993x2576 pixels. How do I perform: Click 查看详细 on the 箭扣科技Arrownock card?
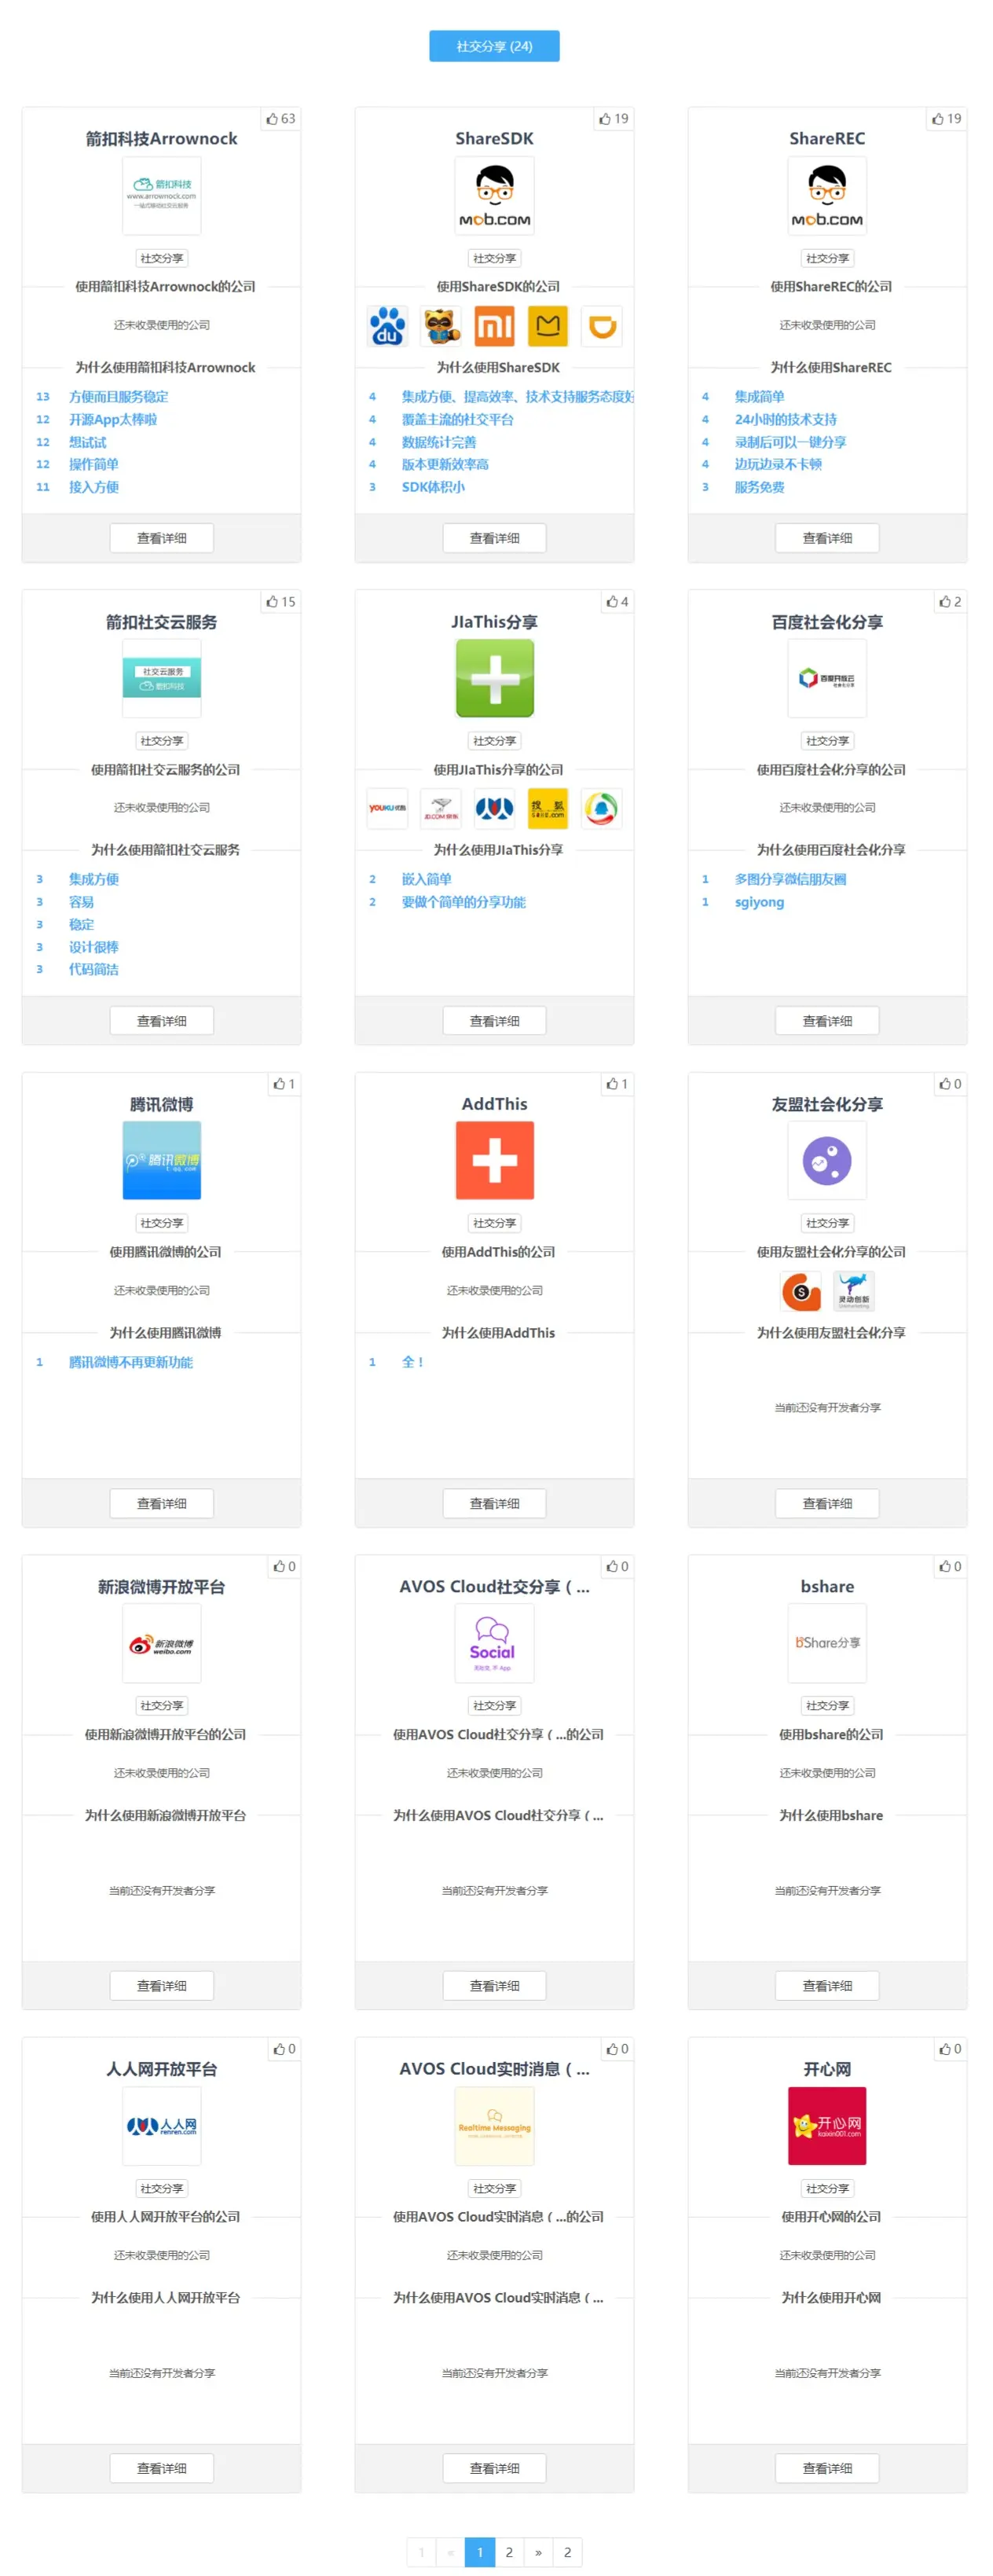point(162,538)
